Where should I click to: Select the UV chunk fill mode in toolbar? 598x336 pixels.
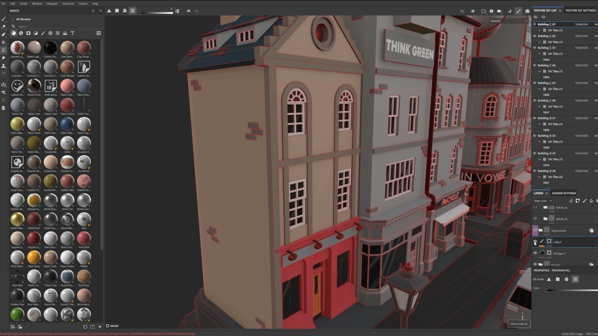(x=133, y=10)
